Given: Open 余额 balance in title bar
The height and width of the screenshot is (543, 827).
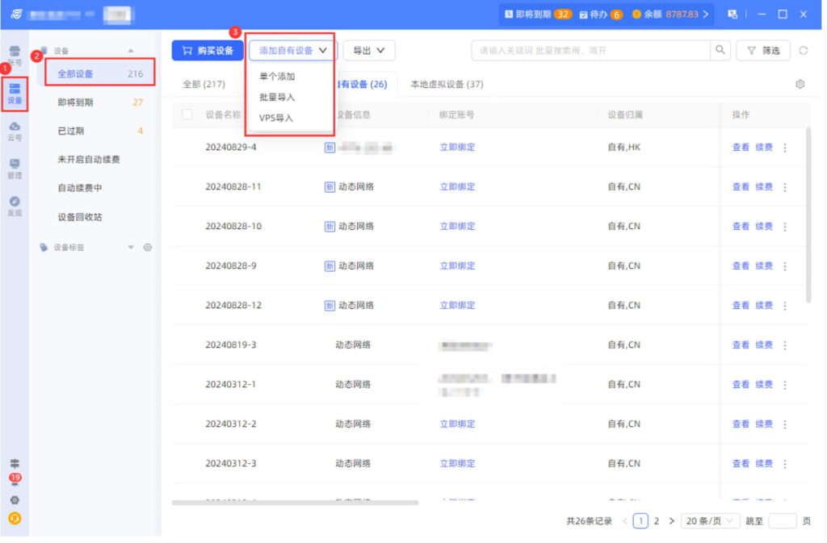Looking at the screenshot, I should point(670,15).
